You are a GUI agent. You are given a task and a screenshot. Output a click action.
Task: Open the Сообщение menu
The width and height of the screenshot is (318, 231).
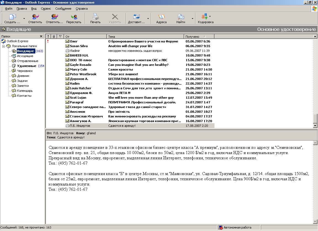coord(63,9)
